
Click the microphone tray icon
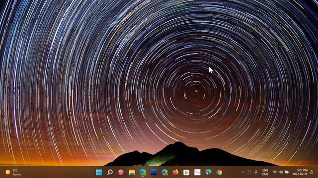point(256,172)
